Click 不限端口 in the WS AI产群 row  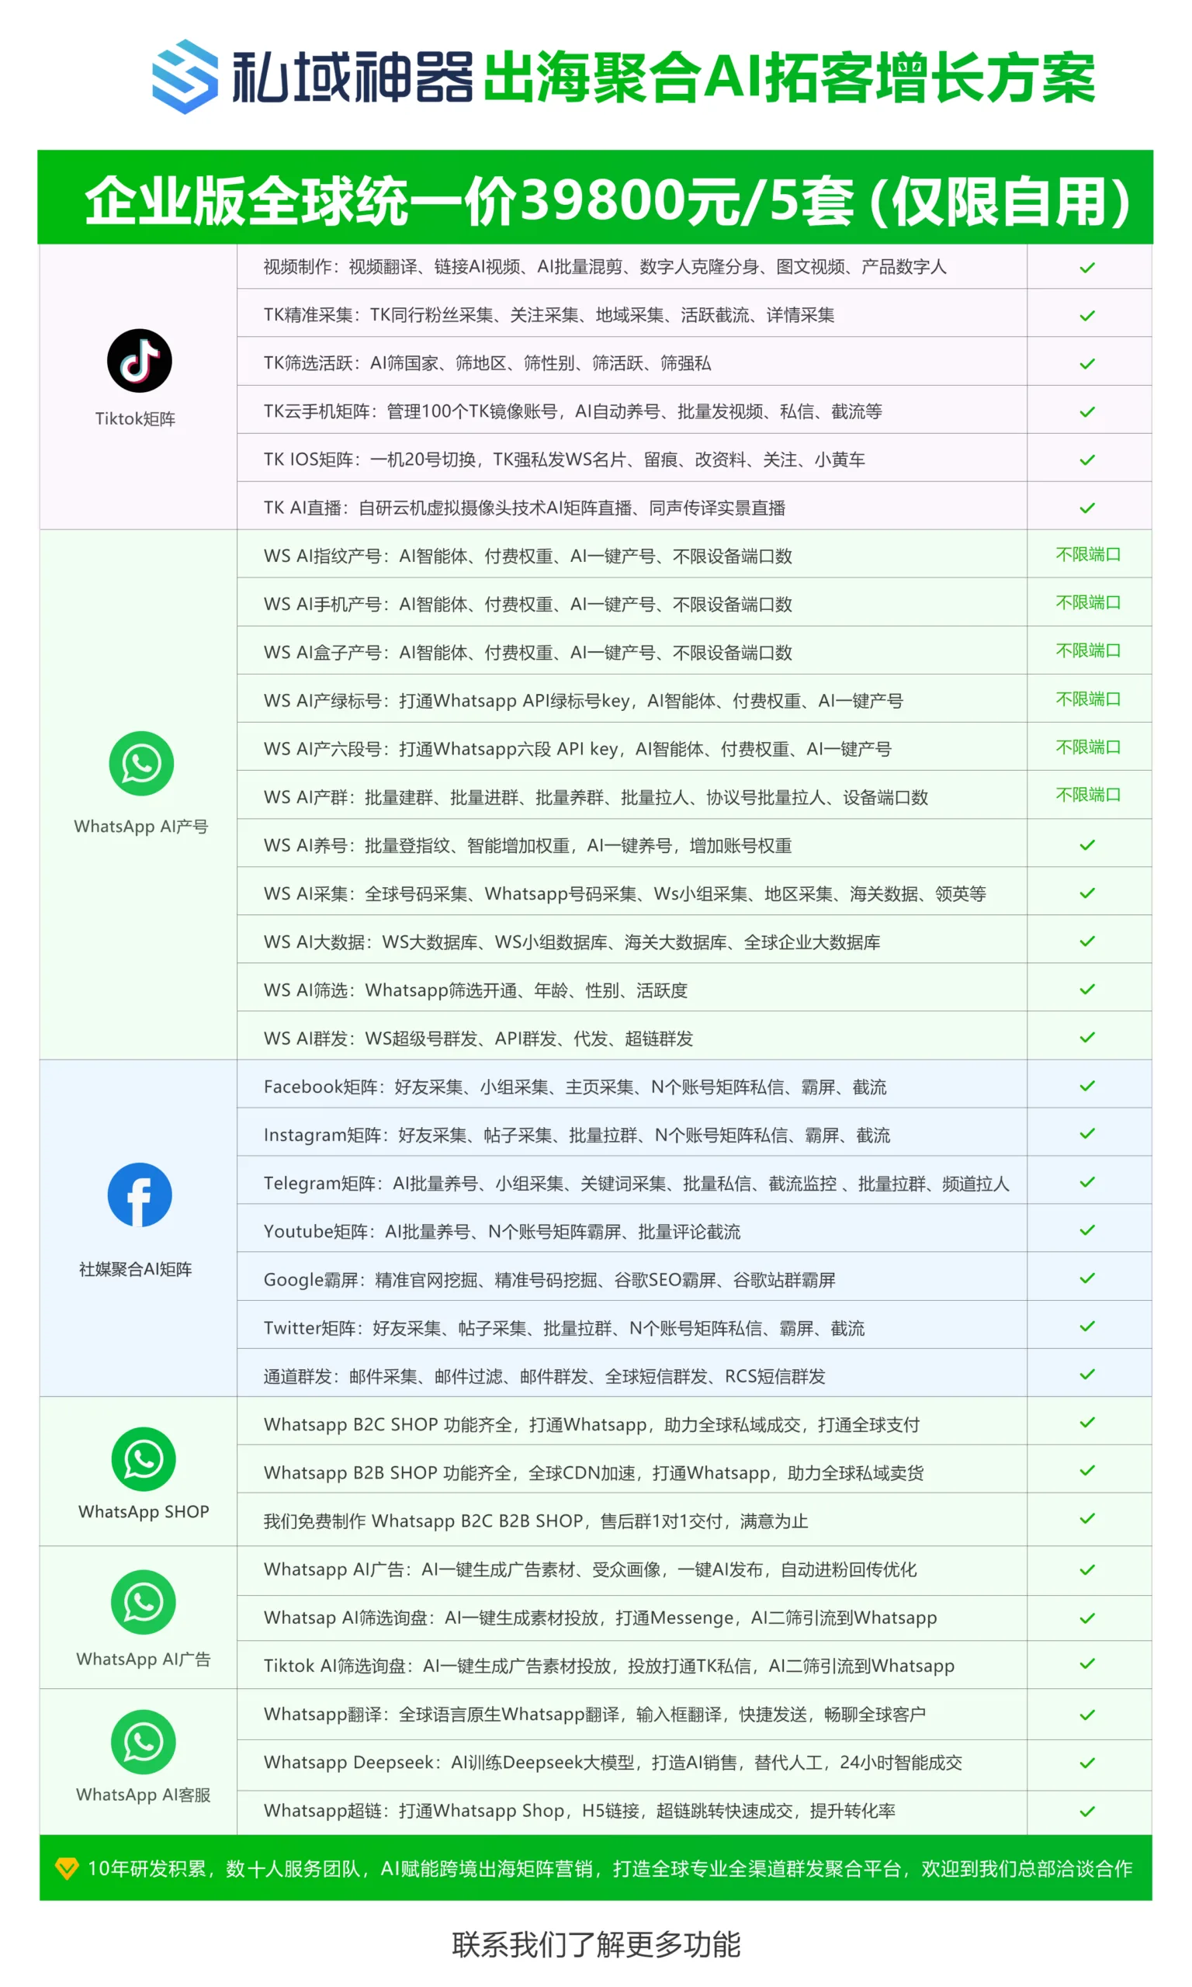(x=1087, y=794)
